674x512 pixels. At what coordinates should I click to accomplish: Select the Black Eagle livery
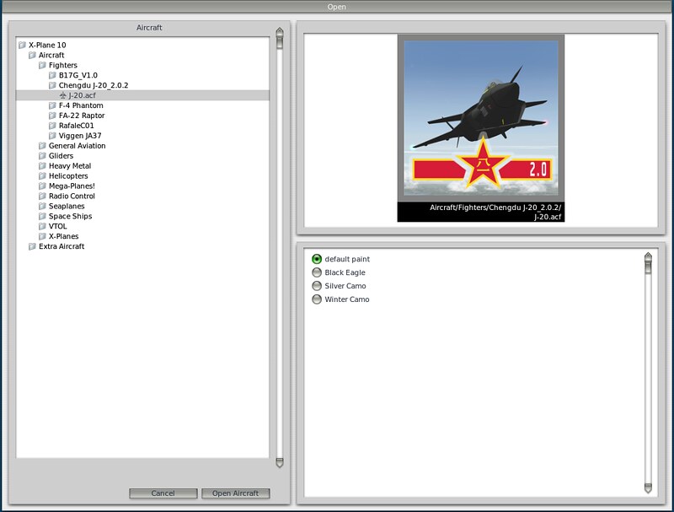(317, 272)
